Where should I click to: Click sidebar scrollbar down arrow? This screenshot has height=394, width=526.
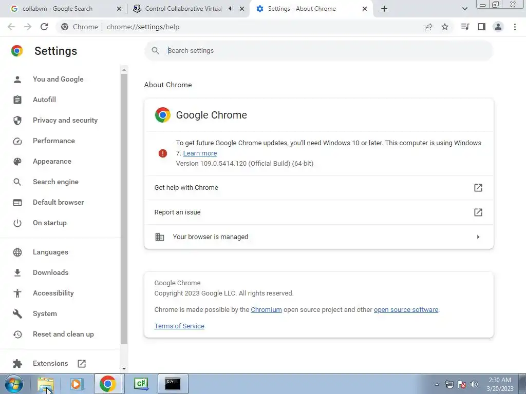124,369
